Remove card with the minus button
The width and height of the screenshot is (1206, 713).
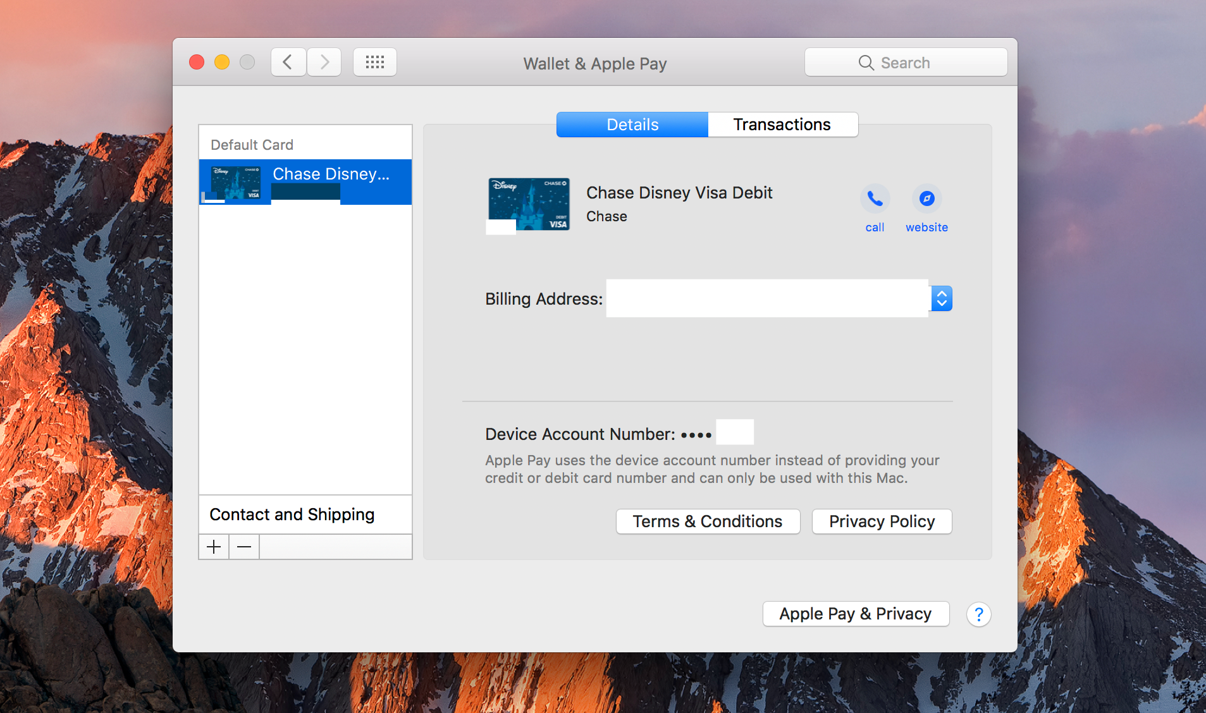(244, 547)
